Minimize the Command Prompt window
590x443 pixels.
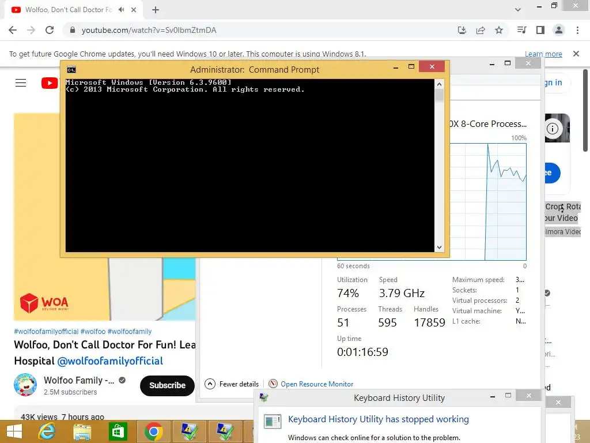395,67
